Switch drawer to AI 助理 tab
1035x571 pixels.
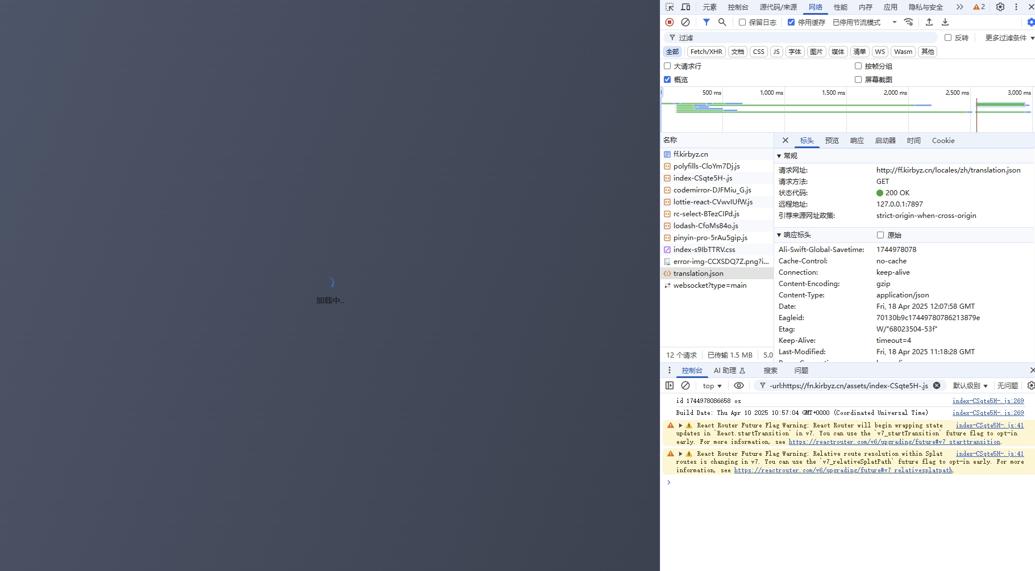(x=729, y=370)
